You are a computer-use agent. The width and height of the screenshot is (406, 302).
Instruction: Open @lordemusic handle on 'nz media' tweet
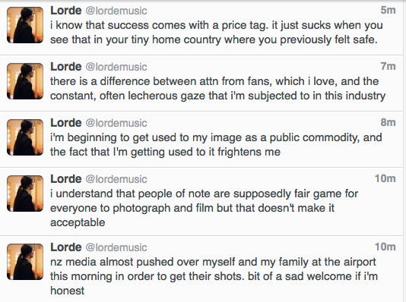(x=116, y=247)
